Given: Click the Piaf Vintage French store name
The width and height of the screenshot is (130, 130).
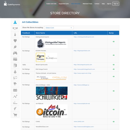Looking at the screenshot, I should (42, 69).
